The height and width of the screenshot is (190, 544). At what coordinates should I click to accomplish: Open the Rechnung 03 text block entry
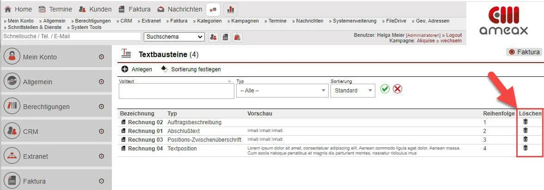tap(145, 139)
